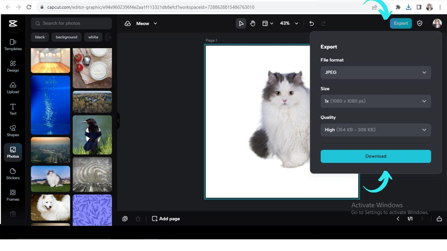Open the canvas layout resize tool
Screen dimensions: 447x251
(x=268, y=23)
